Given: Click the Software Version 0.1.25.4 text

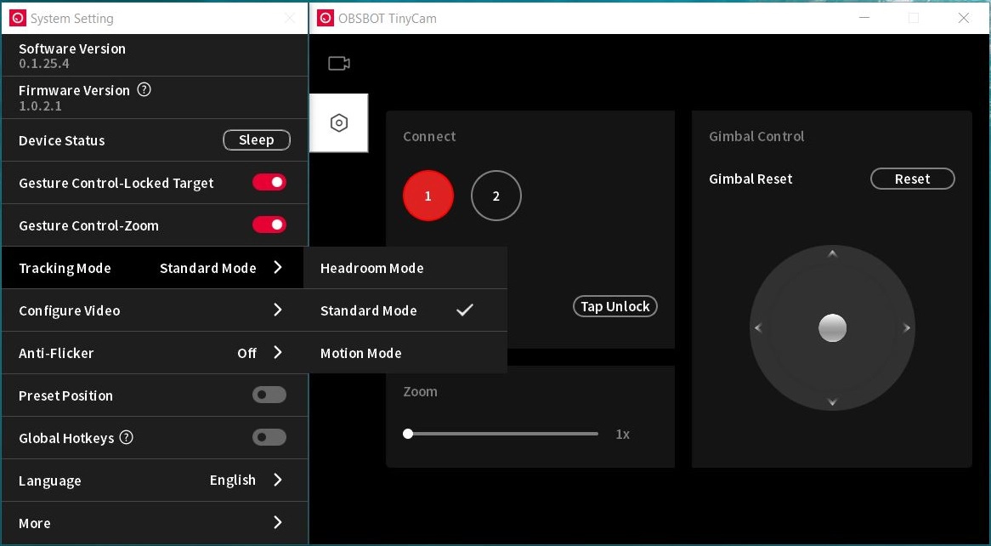Looking at the screenshot, I should (44, 64).
